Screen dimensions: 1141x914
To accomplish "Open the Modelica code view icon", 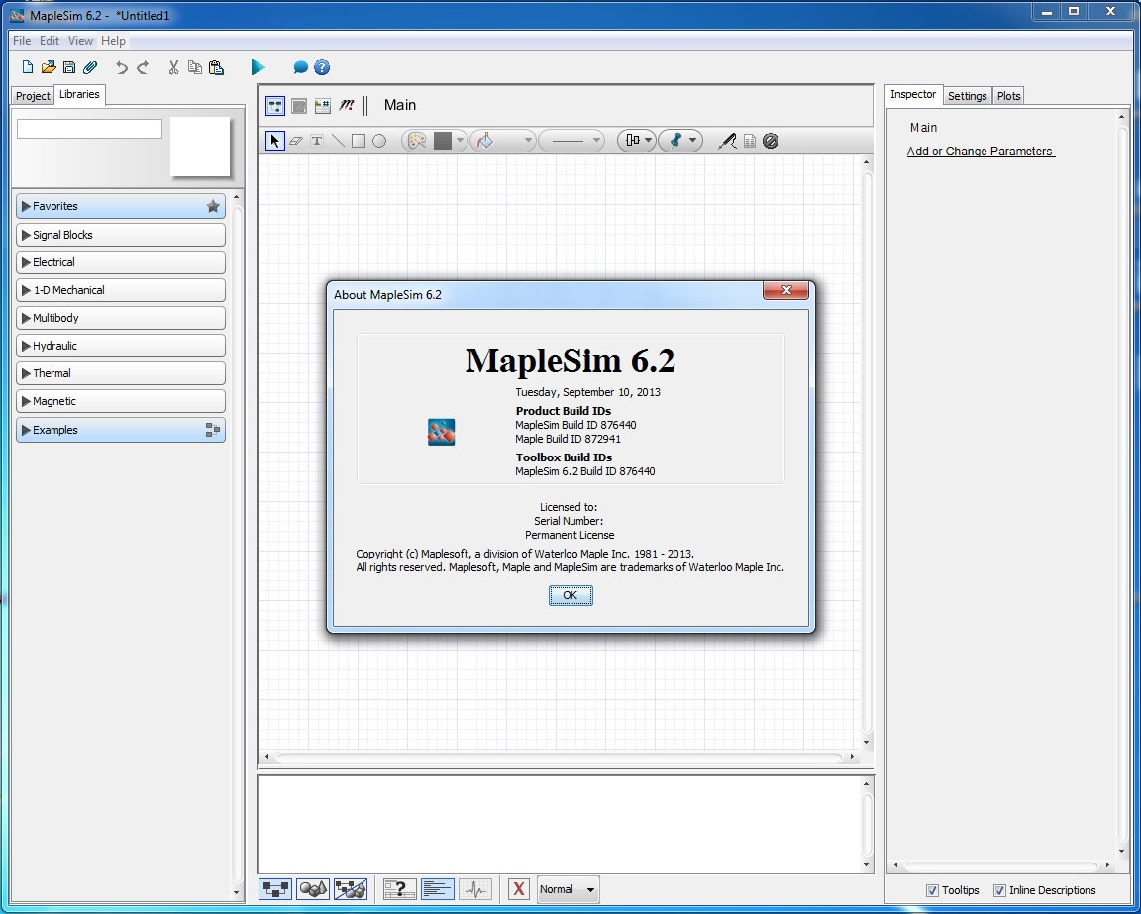I will point(347,106).
